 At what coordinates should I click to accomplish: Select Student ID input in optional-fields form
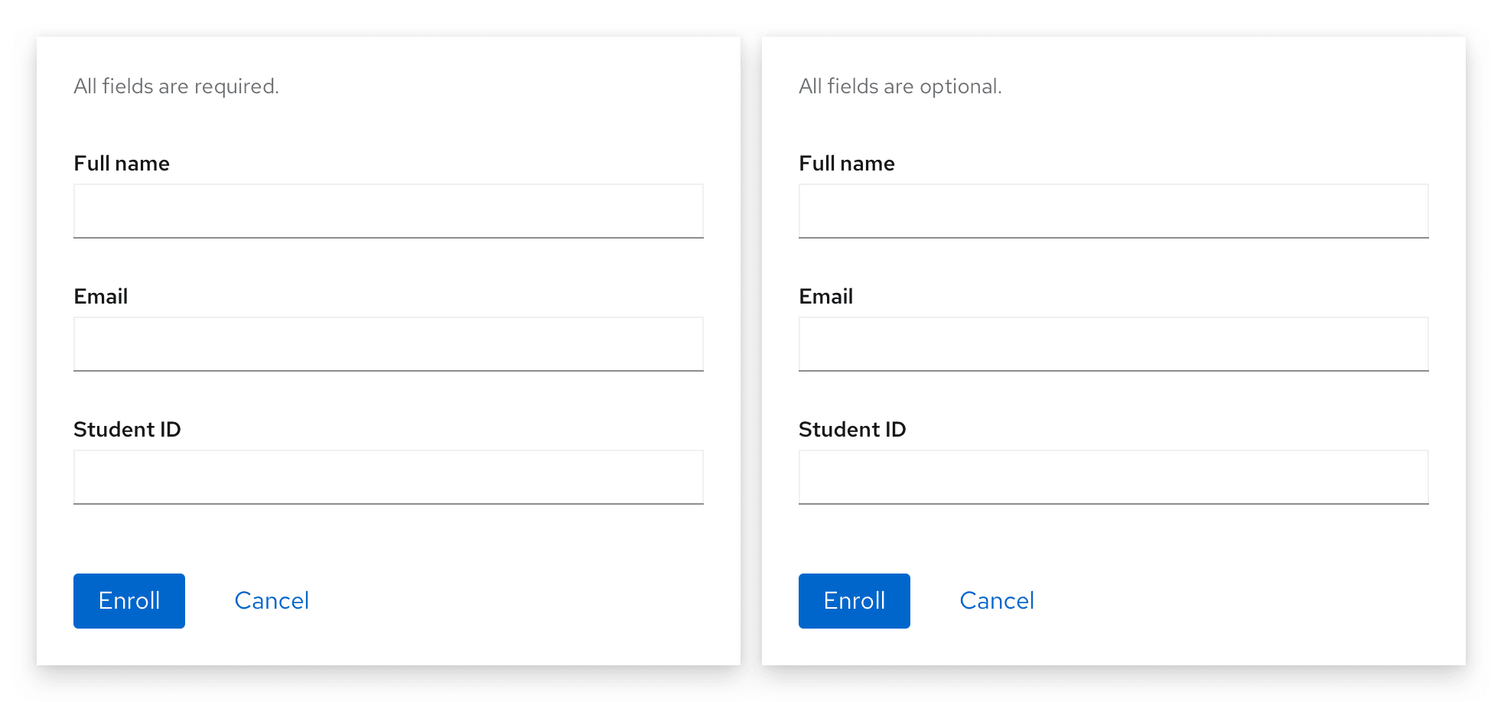click(1113, 477)
